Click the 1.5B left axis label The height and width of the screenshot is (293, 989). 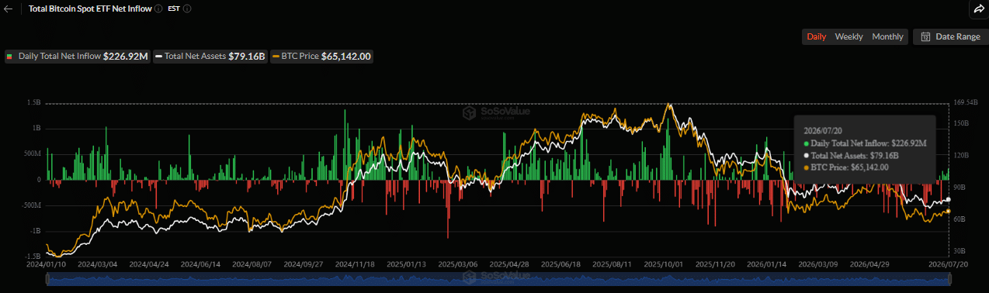pos(33,102)
